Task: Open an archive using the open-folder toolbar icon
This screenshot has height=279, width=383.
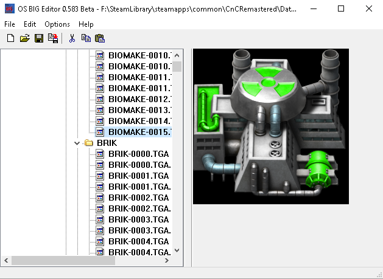Action: pos(25,38)
